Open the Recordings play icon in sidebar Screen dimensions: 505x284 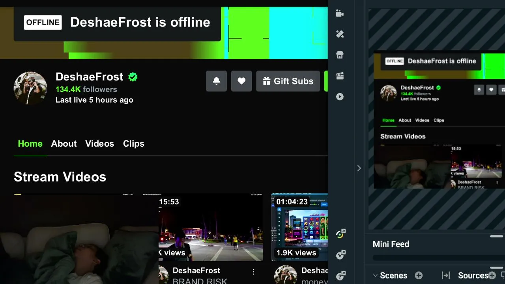(340, 97)
